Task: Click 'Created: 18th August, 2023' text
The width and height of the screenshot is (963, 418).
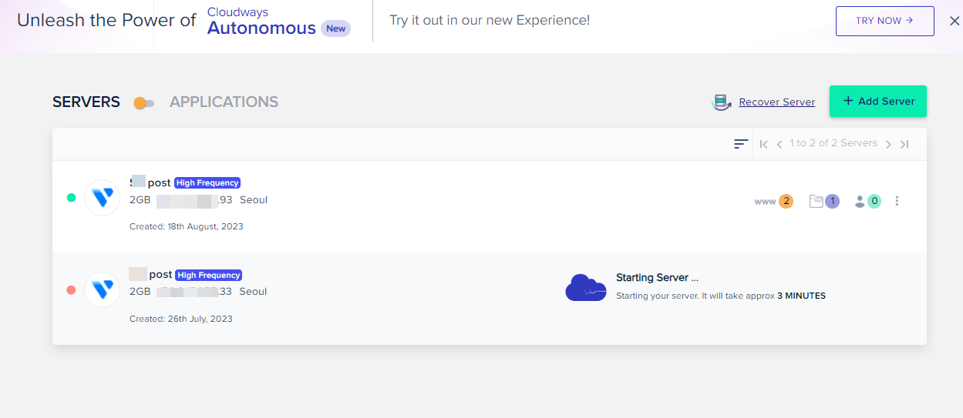Action: coord(187,226)
